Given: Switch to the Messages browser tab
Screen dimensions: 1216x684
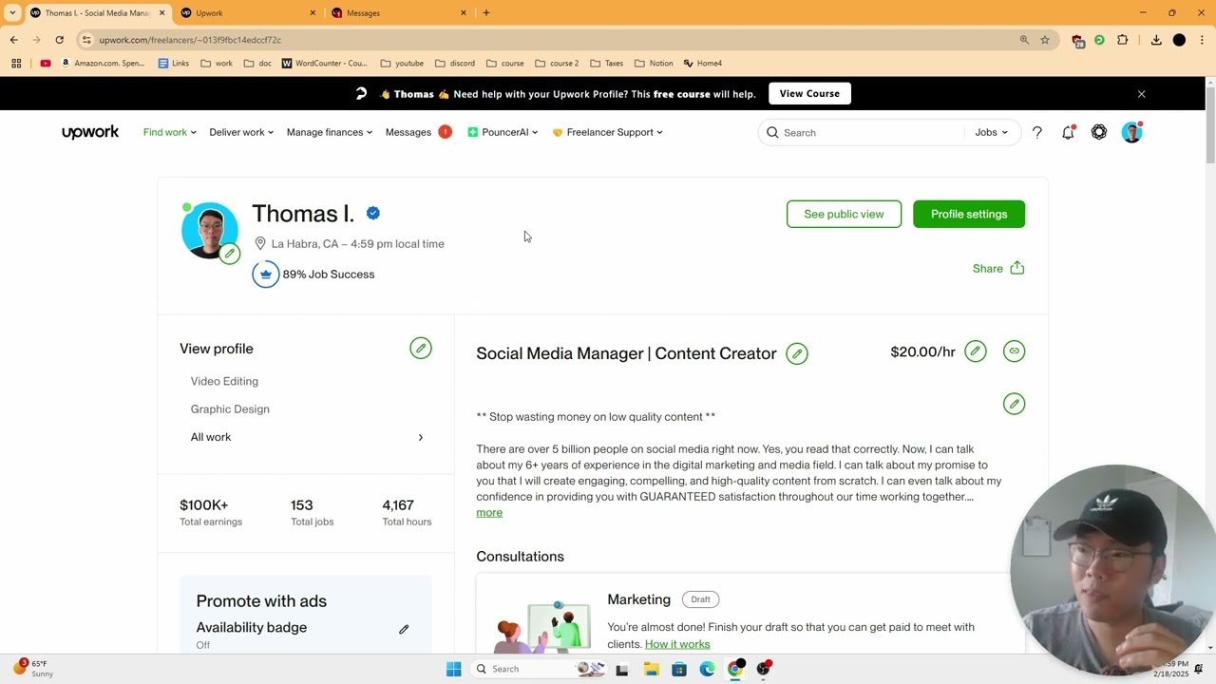Looking at the screenshot, I should pos(399,12).
